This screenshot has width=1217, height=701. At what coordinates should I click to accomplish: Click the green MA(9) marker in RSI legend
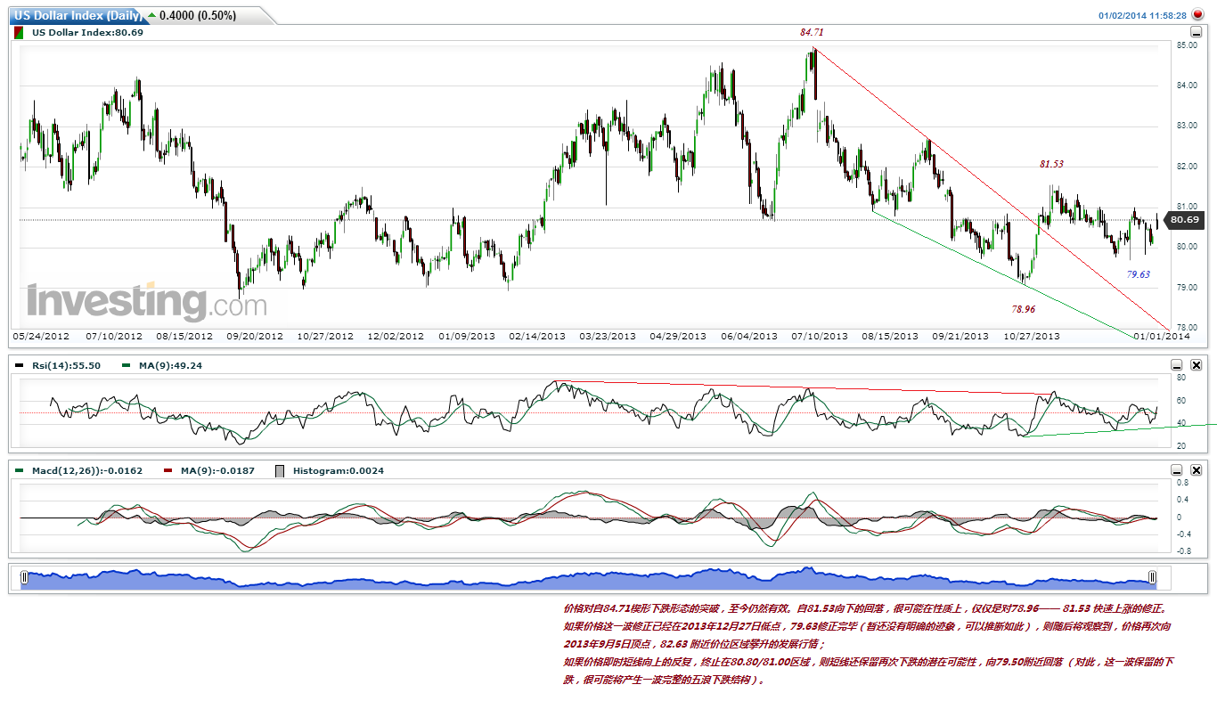coord(127,365)
